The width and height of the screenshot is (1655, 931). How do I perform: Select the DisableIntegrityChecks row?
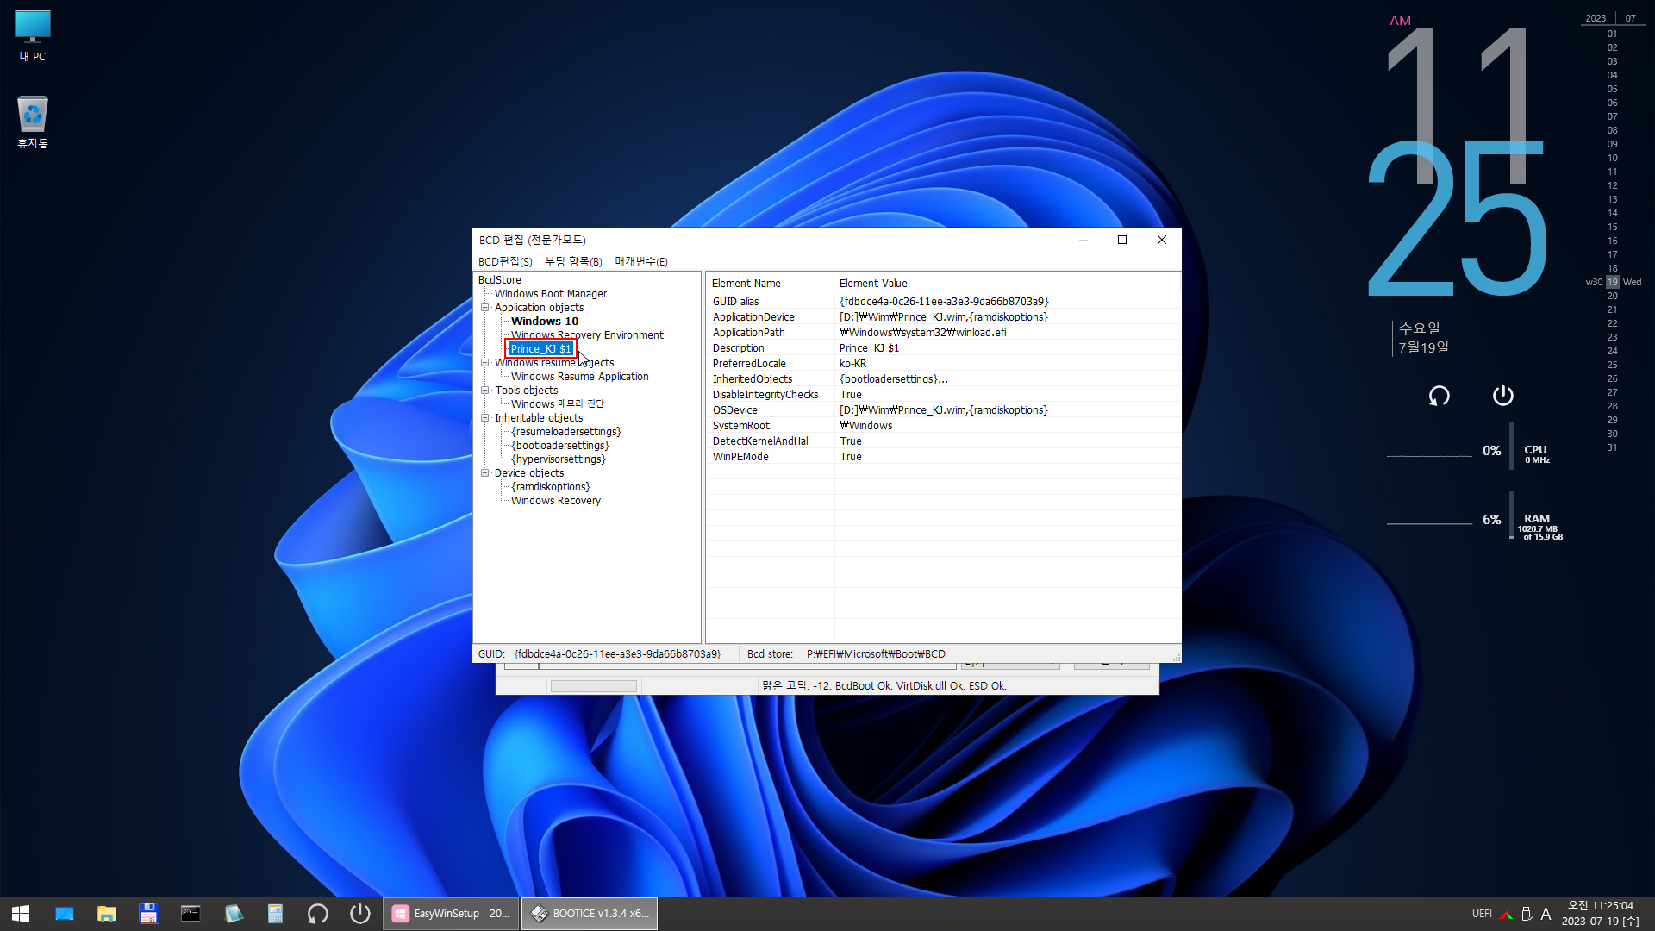coord(943,395)
